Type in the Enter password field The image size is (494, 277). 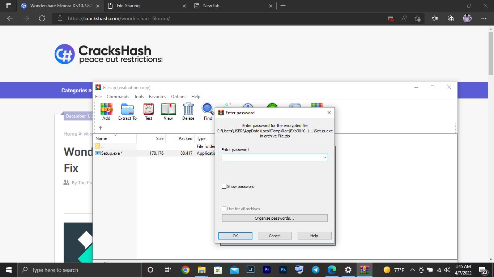[x=272, y=158]
